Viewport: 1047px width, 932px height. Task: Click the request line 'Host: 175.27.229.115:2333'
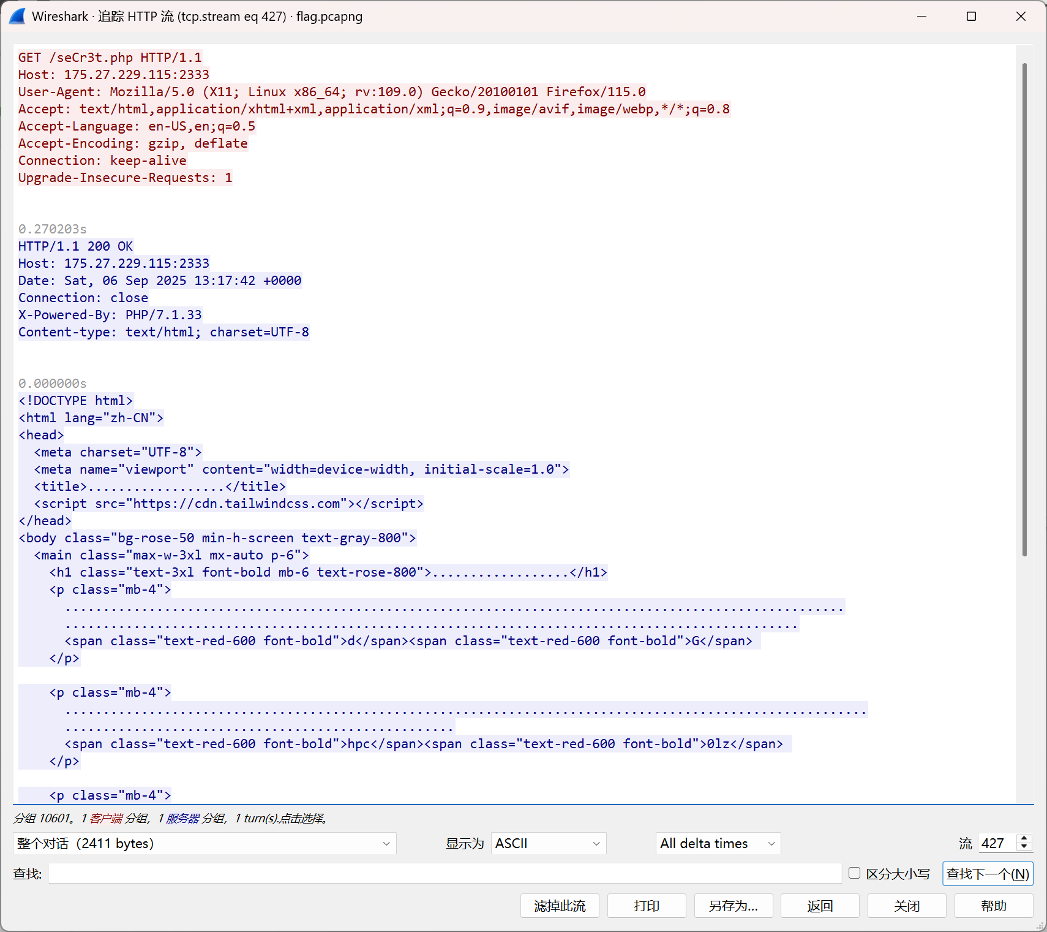114,75
